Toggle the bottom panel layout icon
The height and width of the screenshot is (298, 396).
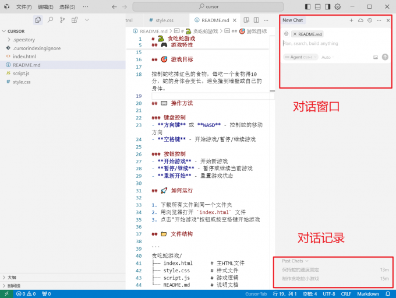coord(318,7)
